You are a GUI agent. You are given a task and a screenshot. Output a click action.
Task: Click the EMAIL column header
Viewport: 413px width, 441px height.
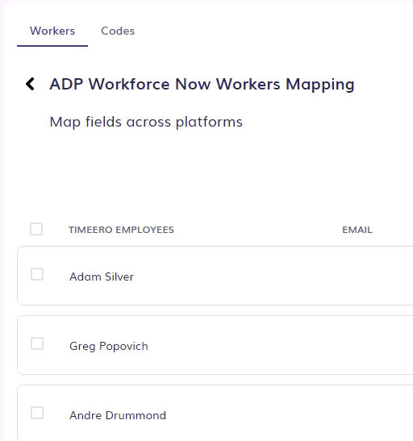[357, 230]
